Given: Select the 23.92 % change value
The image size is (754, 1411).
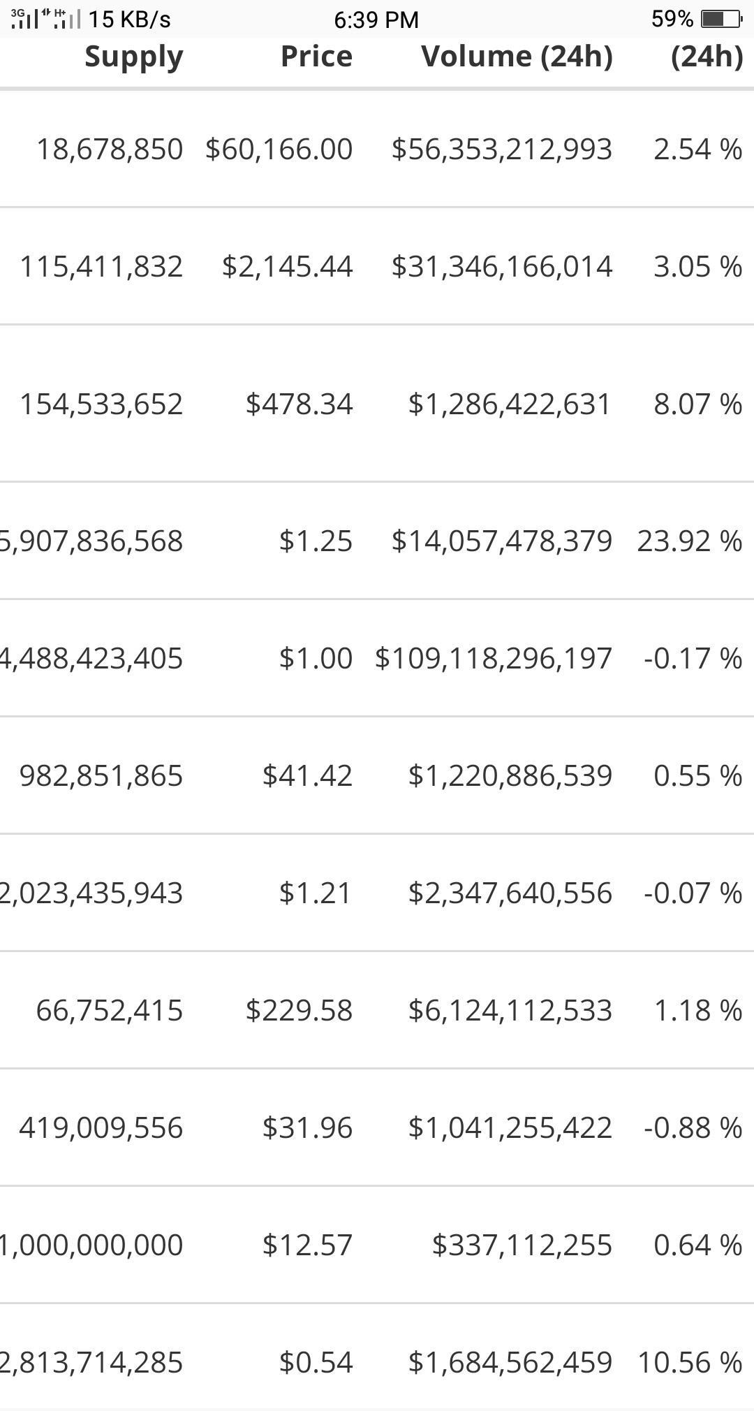Looking at the screenshot, I should pyautogui.click(x=690, y=541).
